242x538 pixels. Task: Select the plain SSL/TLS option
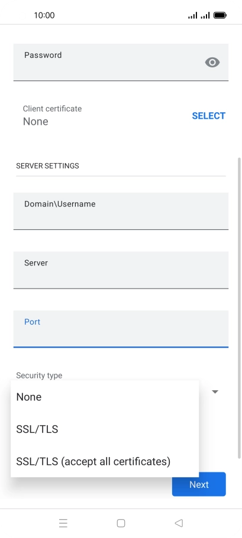[x=105, y=429]
